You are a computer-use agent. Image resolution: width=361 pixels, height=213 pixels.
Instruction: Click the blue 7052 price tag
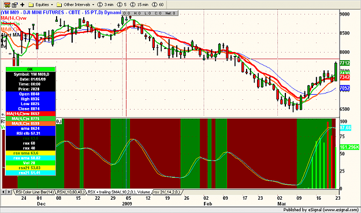pos(345,88)
